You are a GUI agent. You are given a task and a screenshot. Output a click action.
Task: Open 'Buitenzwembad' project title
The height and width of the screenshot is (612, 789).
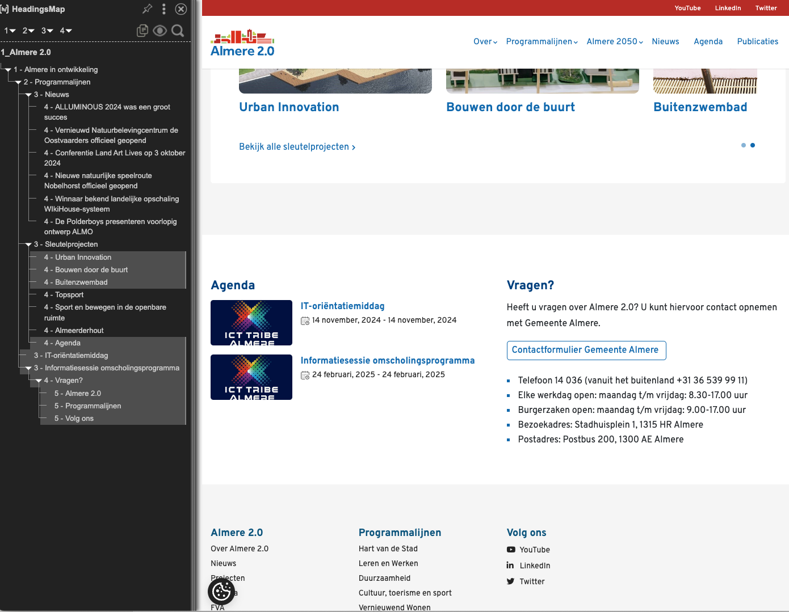point(700,107)
